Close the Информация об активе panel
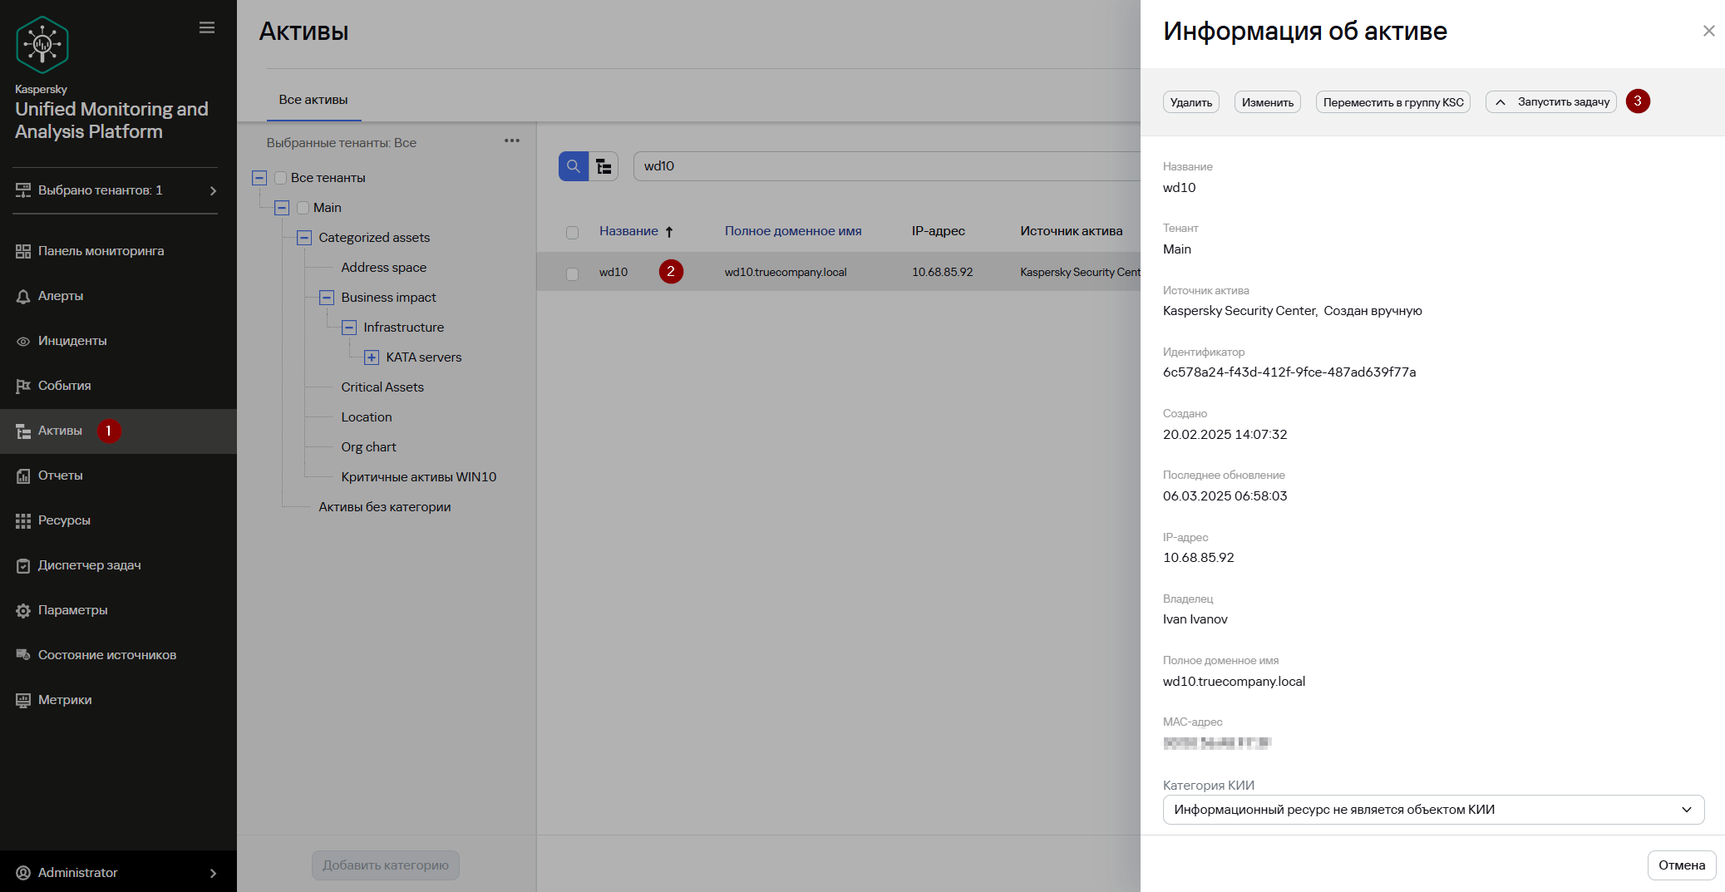 click(x=1709, y=31)
